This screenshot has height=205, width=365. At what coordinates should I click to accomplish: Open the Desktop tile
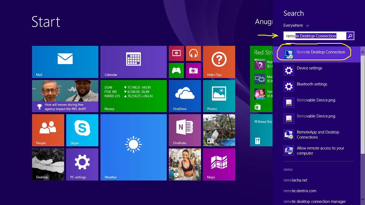[48, 164]
